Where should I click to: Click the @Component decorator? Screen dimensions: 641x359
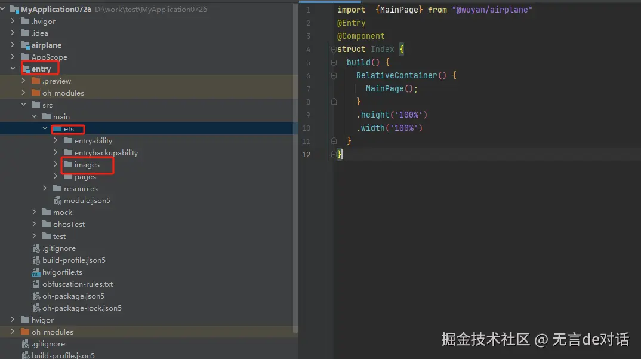(360, 36)
